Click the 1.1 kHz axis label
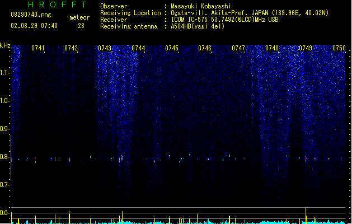The height and width of the screenshot is (224, 352). 4,73
